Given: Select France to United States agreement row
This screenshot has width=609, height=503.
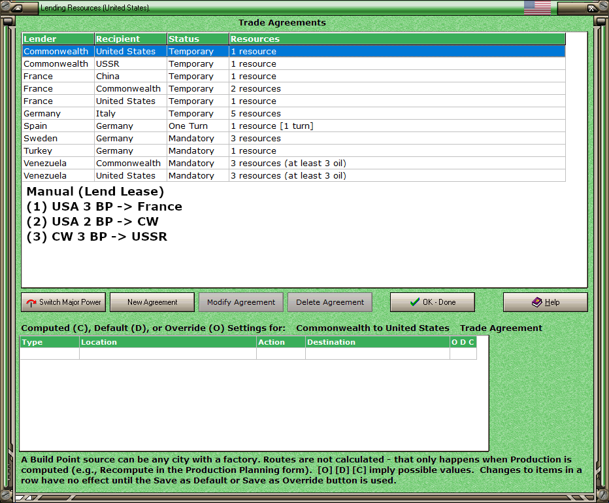Looking at the screenshot, I should (293, 101).
